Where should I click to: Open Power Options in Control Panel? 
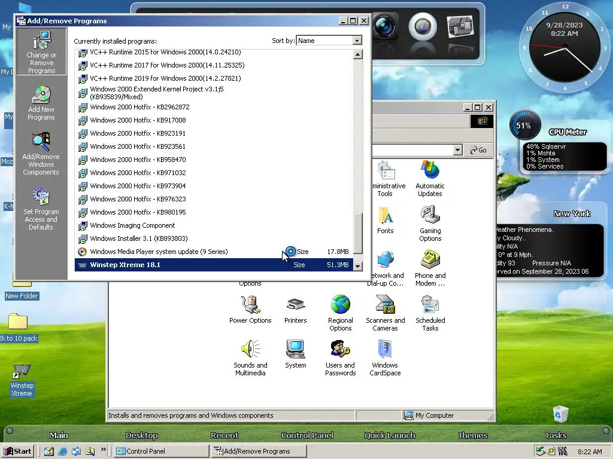[x=250, y=310]
